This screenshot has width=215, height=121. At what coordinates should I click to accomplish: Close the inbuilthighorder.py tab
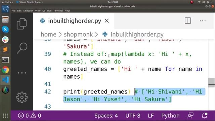point(107,21)
